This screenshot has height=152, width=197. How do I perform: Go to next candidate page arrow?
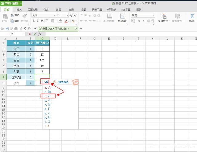coord(48,126)
